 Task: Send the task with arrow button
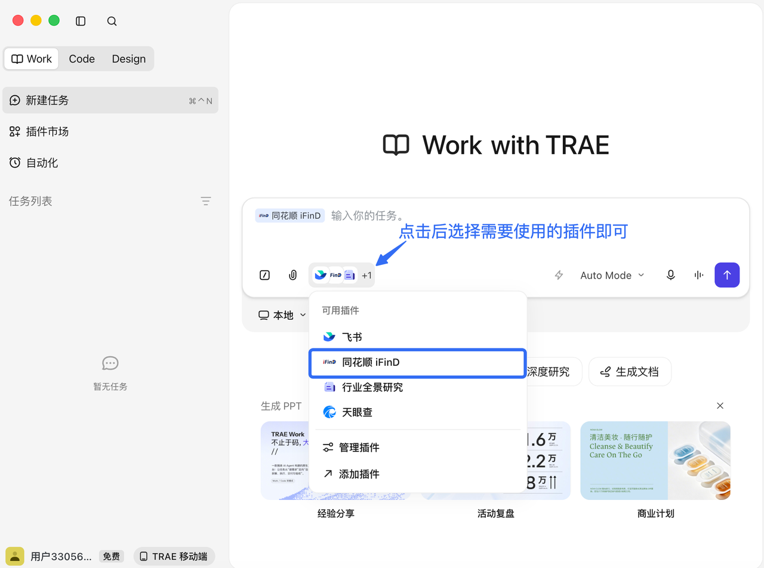point(727,275)
